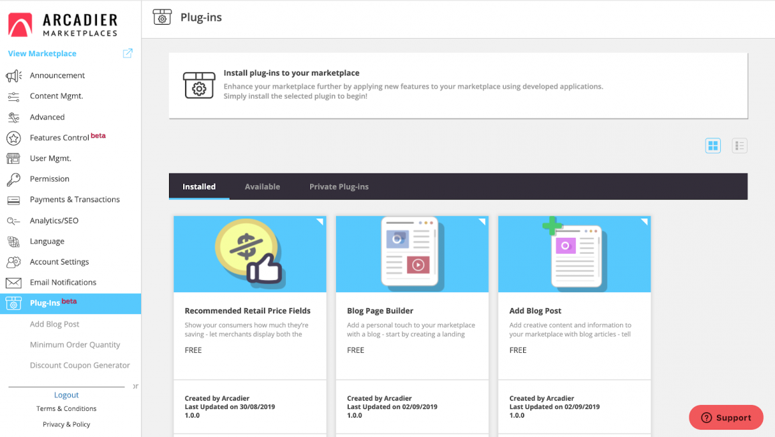
Task: Switch to grid view layout
Action: (x=713, y=146)
